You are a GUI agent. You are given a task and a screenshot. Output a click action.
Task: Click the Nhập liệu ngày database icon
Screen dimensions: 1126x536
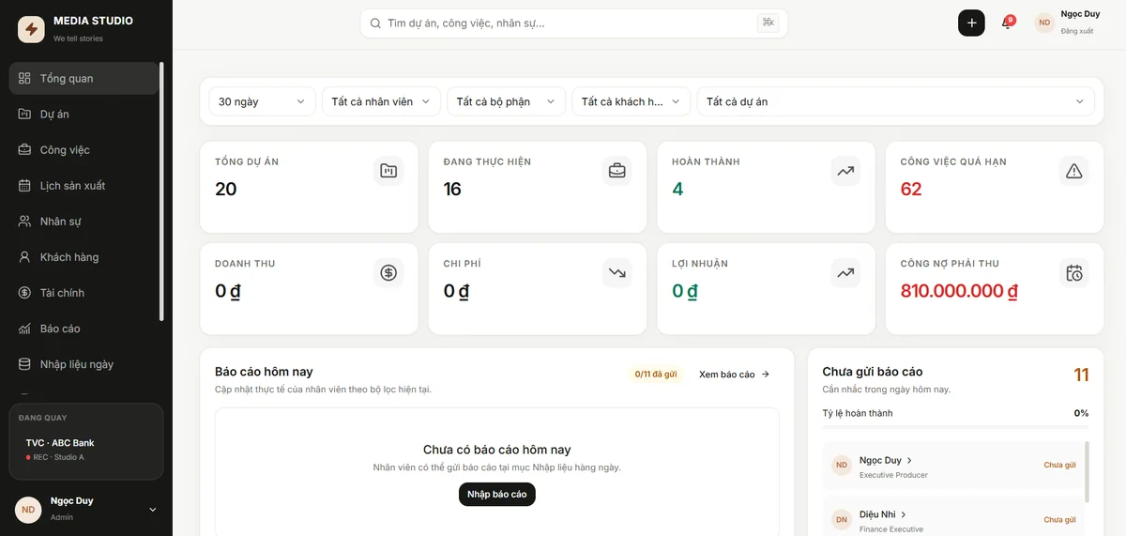[24, 363]
